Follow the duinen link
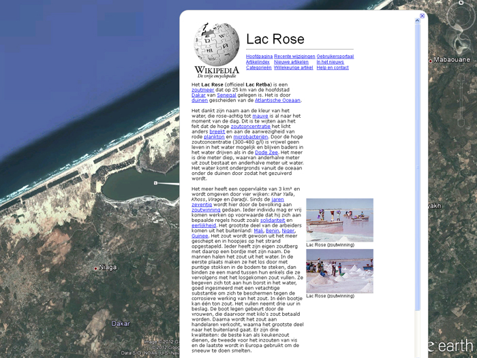 pyautogui.click(x=200, y=100)
